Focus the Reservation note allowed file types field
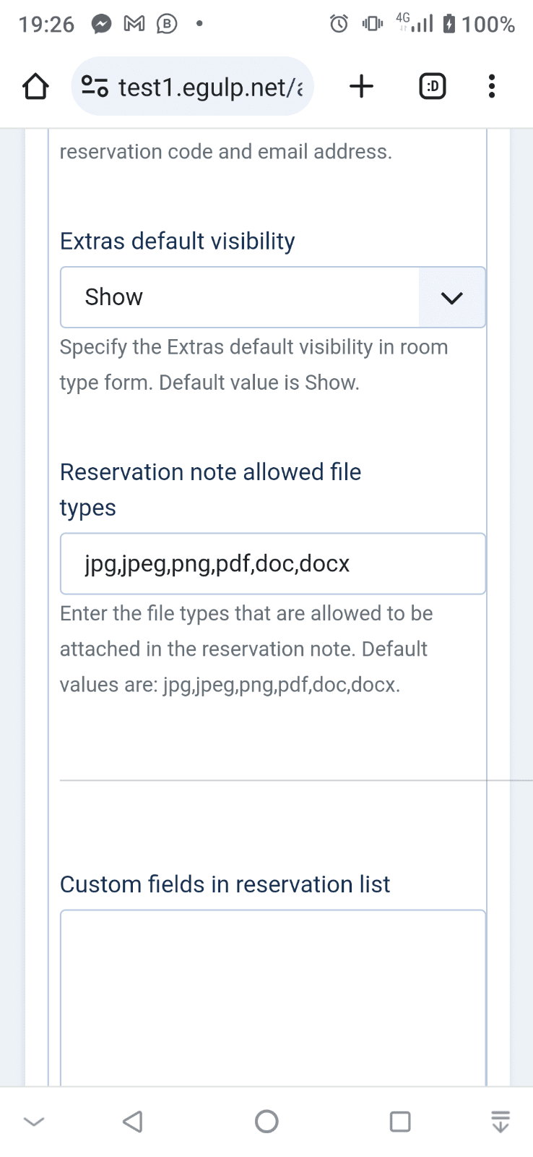This screenshot has width=533, height=1157. [x=272, y=563]
